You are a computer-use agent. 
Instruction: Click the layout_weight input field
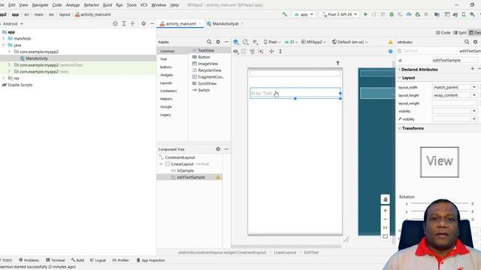[x=455, y=103]
